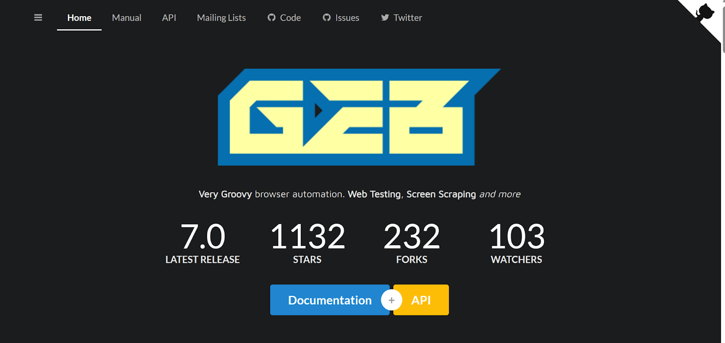Click the yellow API button
Viewport: 725px width, 343px height.
click(421, 300)
